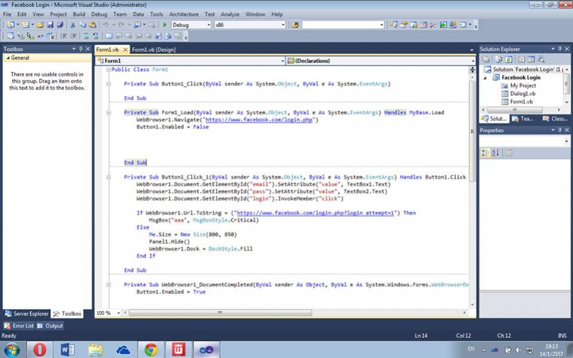This screenshot has height=358, width=573.
Task: Click the Paste clipboard icon
Action: coord(93,25)
